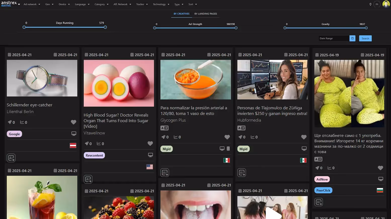
Task: Click desktop device icon on Hubformedia ad
Action: (304, 148)
